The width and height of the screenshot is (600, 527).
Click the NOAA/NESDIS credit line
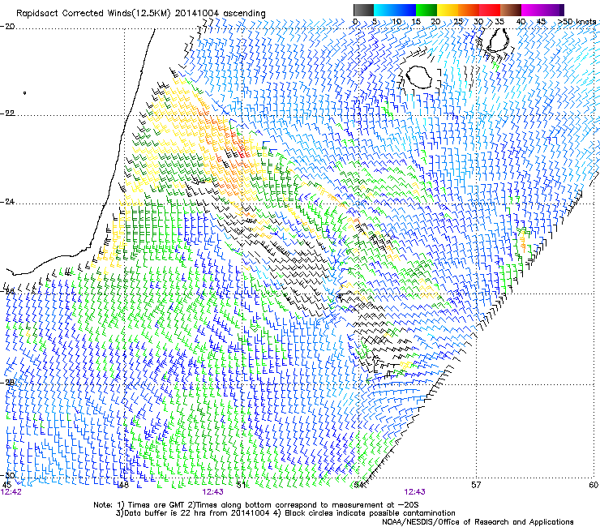(x=478, y=522)
